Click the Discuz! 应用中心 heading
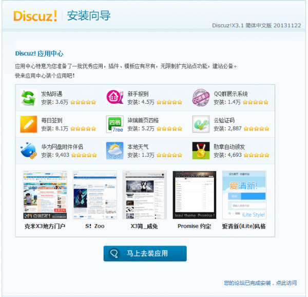308x297 pixels. pos(40,53)
